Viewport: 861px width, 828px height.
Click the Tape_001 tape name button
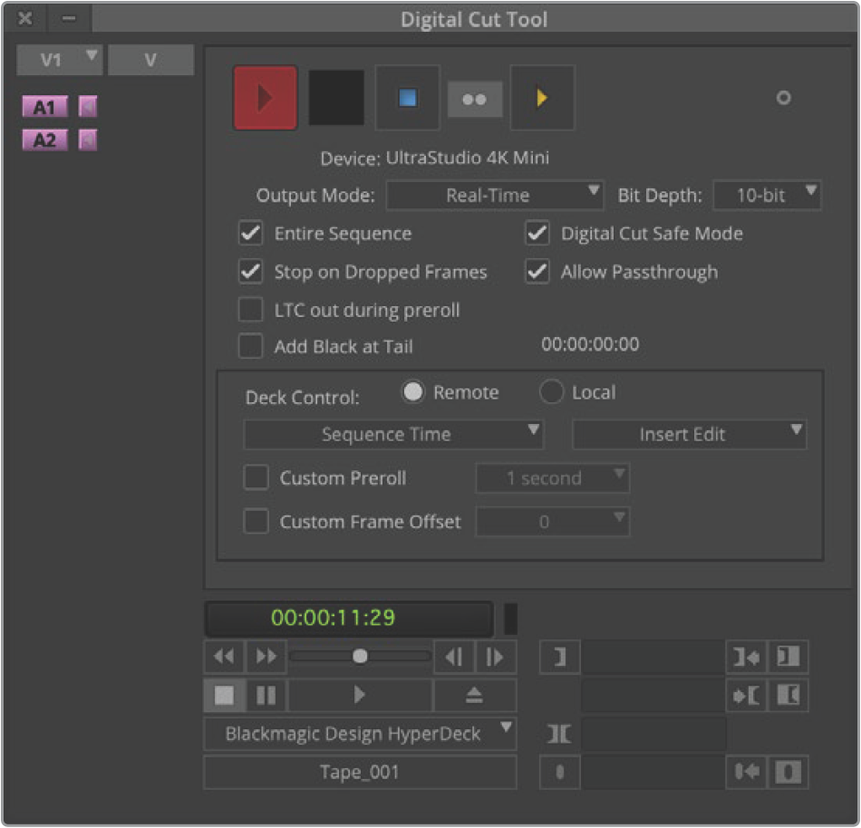[x=359, y=773]
